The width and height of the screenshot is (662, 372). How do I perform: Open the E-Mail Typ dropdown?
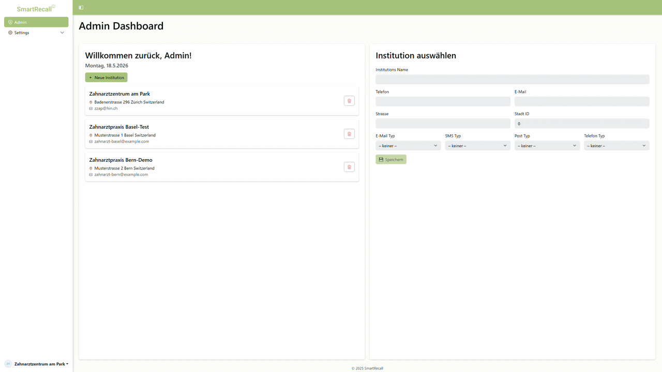[408, 146]
